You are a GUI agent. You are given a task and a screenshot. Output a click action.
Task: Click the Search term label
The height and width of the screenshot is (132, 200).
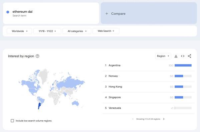pyautogui.click(x=19, y=16)
